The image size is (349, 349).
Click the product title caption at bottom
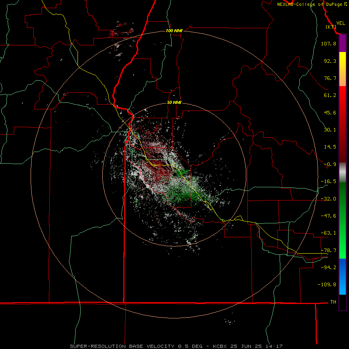coord(176,346)
